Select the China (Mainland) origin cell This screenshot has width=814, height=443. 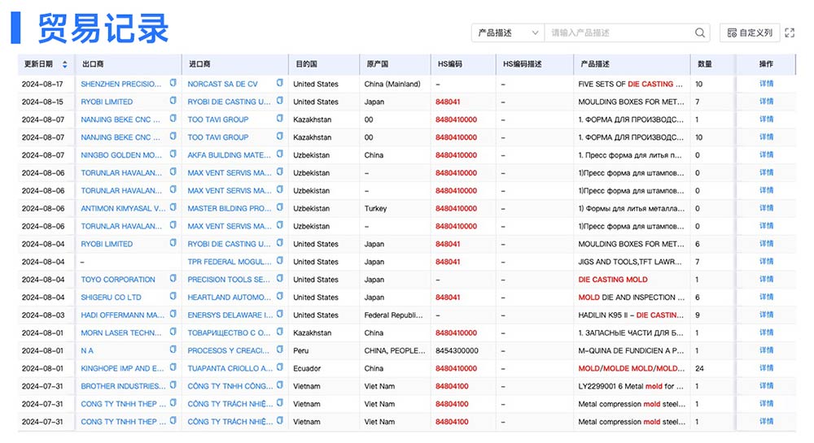(392, 84)
